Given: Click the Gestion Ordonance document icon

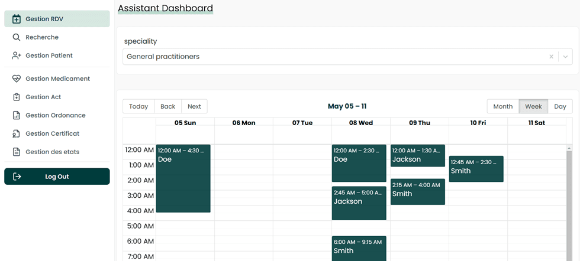Looking at the screenshot, I should (x=17, y=115).
